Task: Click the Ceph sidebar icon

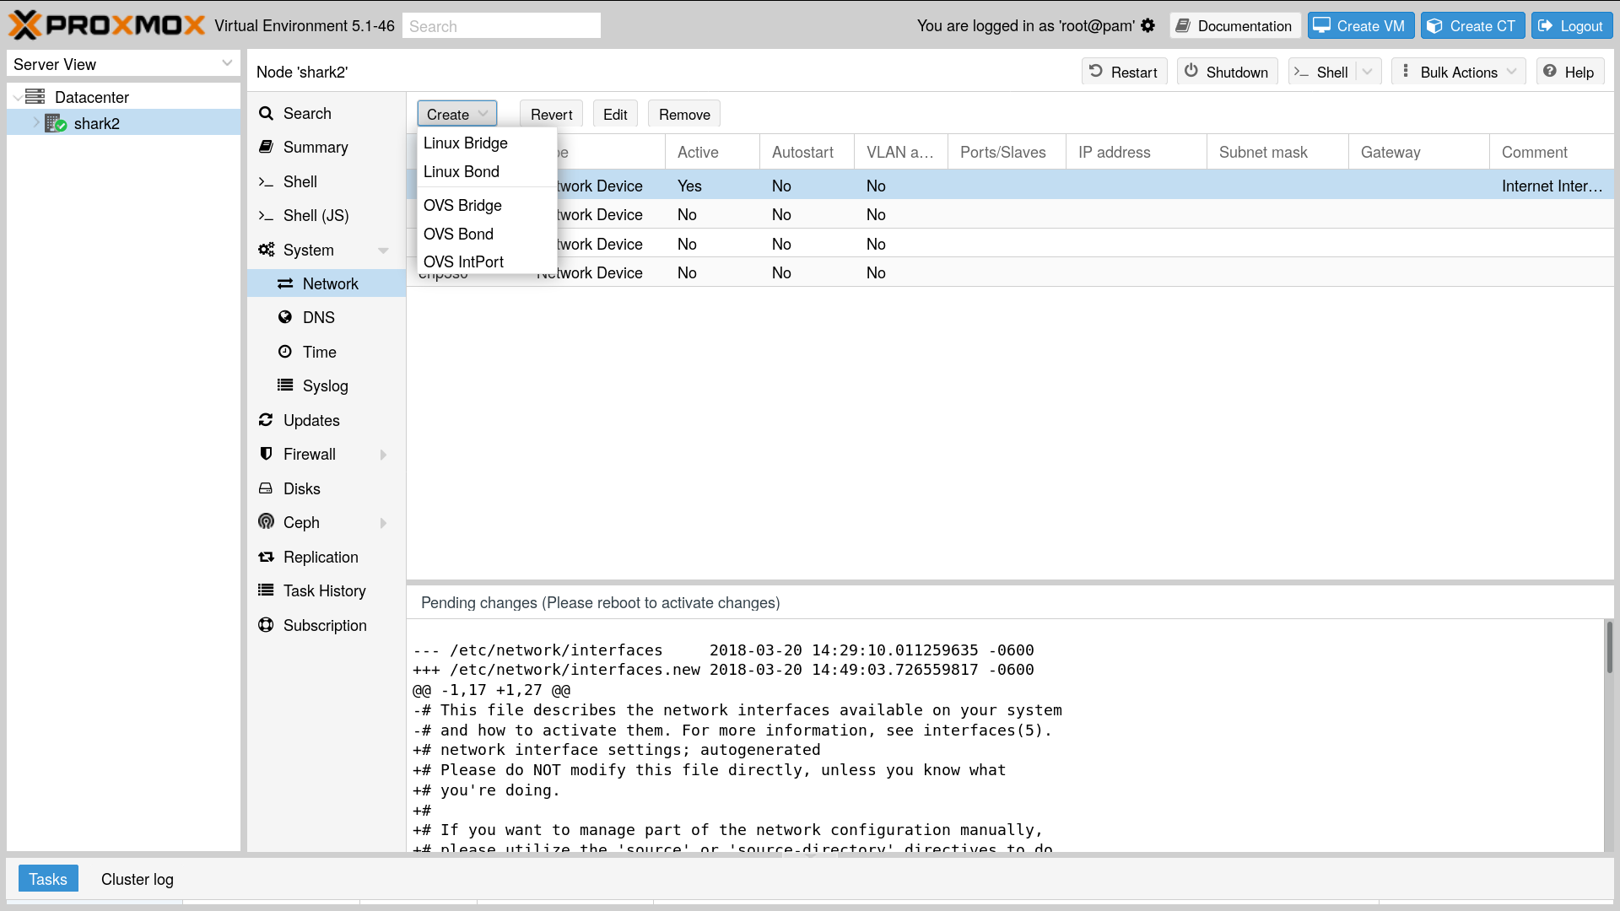Action: (x=266, y=522)
